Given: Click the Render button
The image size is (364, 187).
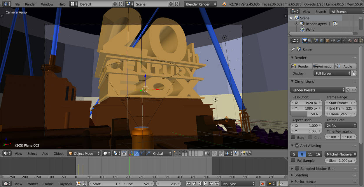Looking at the screenshot, I should tap(301, 66).
